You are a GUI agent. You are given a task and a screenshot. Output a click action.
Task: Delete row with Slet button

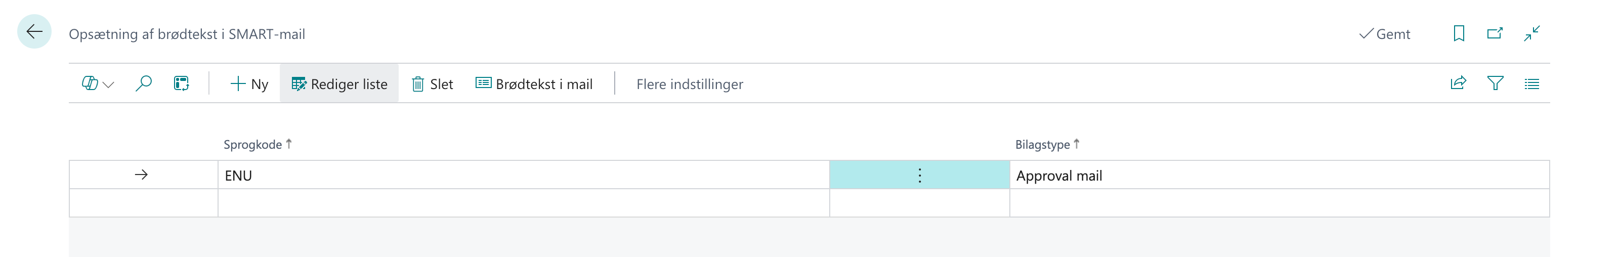point(433,84)
